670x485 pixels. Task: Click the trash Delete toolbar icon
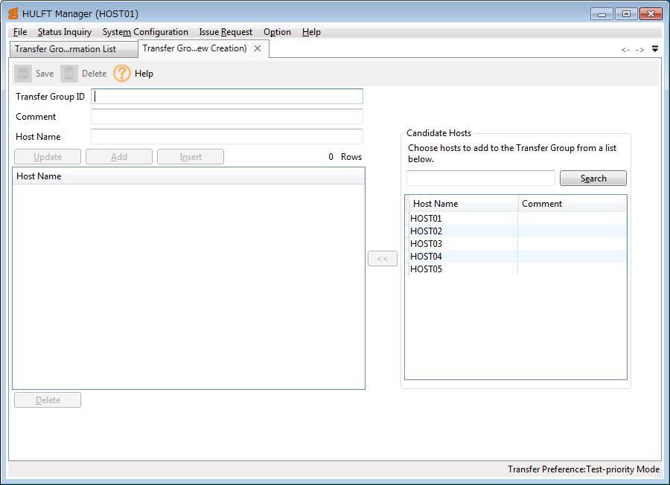69,74
